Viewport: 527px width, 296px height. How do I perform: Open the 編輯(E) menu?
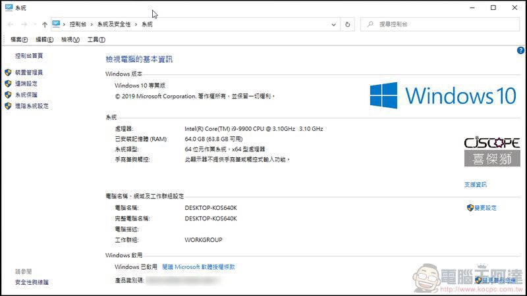[44, 39]
